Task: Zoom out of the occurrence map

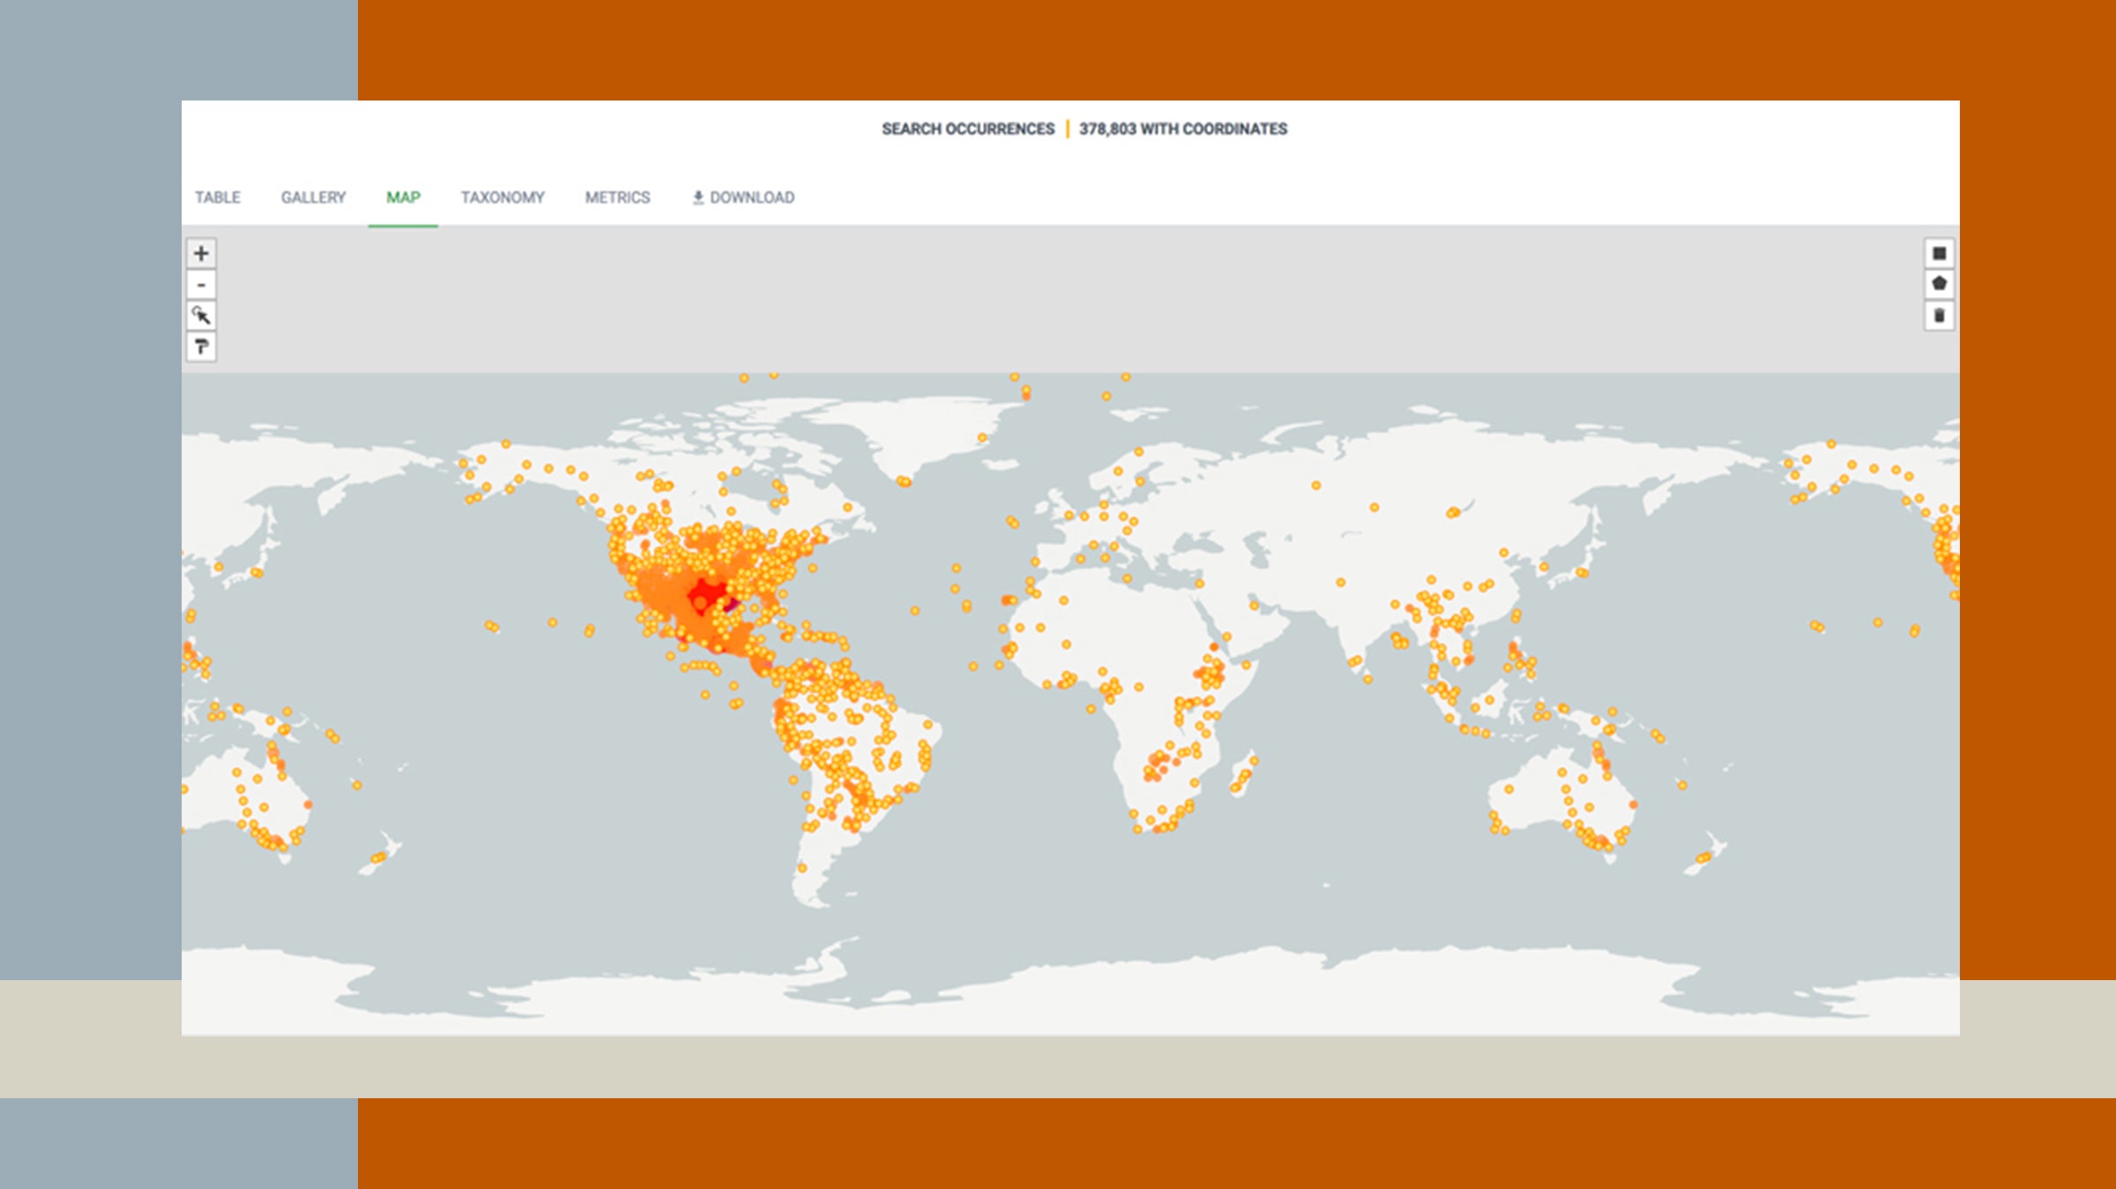Action: point(201,285)
